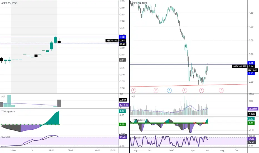Select the ABEV 5.19% price label
This screenshot has width=259, height=153.
[x=112, y=41]
